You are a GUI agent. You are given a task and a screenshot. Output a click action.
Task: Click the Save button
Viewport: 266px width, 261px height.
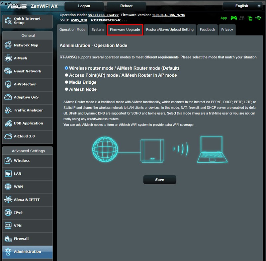click(160, 180)
